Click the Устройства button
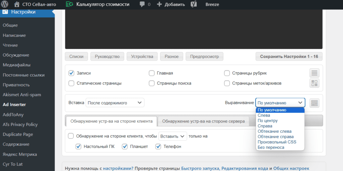343x171 pixels. point(142,56)
